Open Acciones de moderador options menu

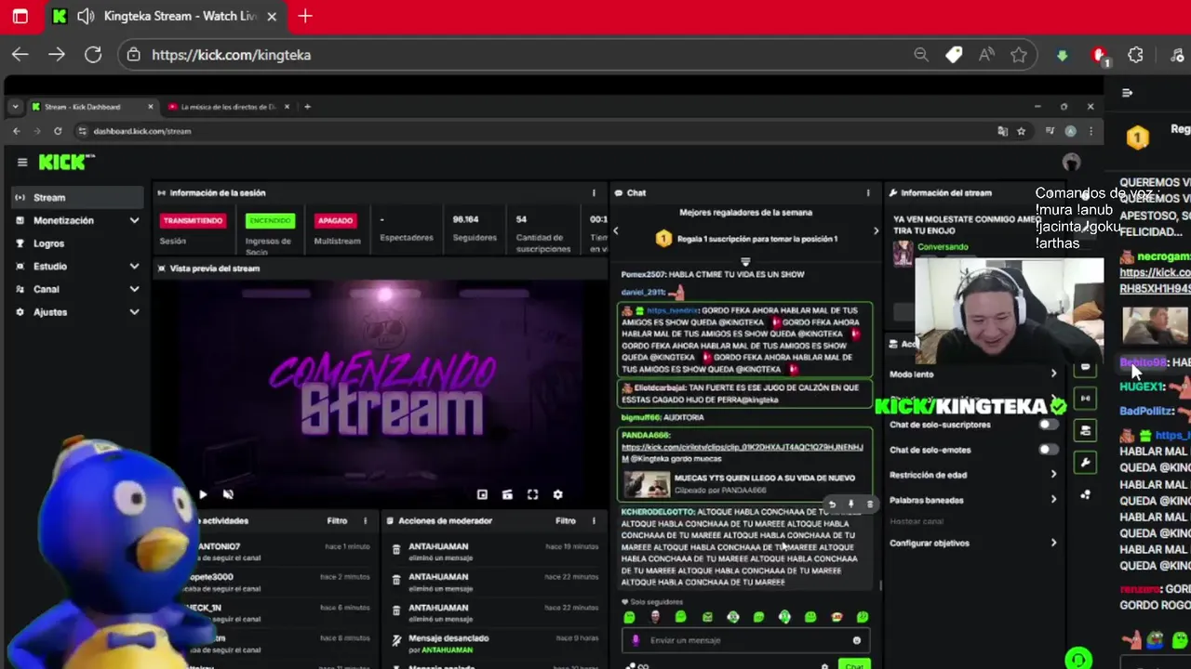pos(594,521)
